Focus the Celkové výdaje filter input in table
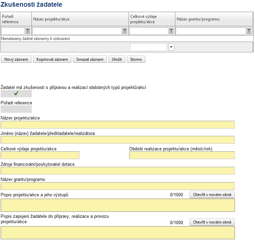Viewport: 255px width, 250px height. coord(149,31)
